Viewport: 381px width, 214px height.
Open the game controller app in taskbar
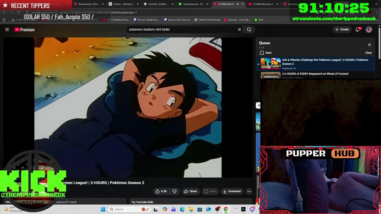[x=235, y=209]
